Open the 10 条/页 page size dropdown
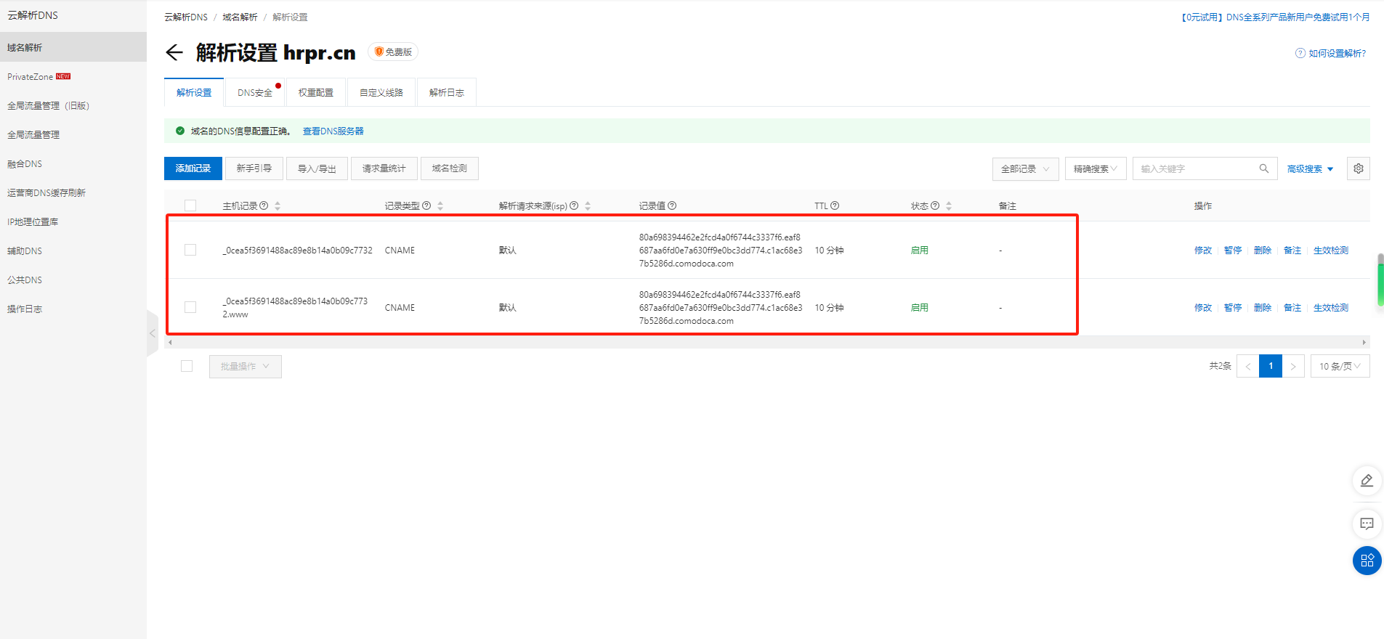 pyautogui.click(x=1340, y=366)
